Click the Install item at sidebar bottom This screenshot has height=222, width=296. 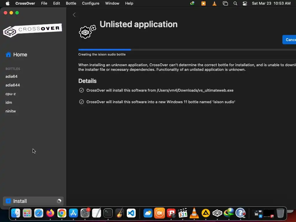point(33,201)
